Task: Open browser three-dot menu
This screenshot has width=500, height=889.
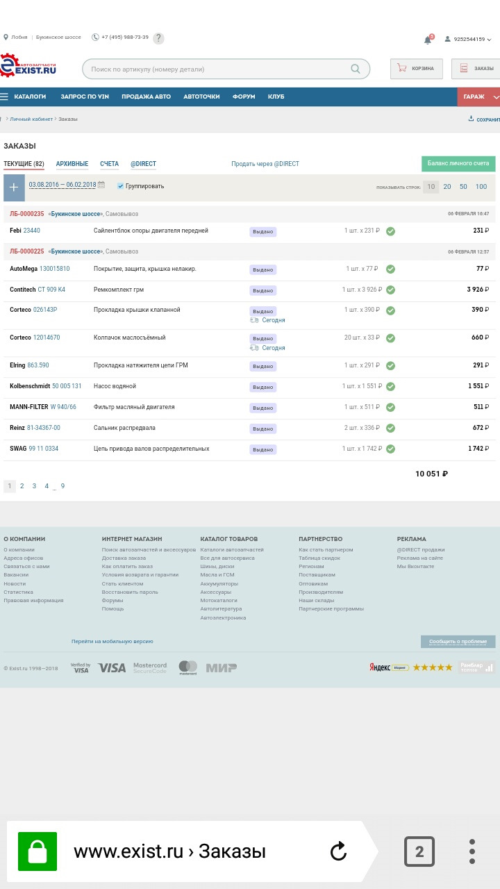Action: 472,851
